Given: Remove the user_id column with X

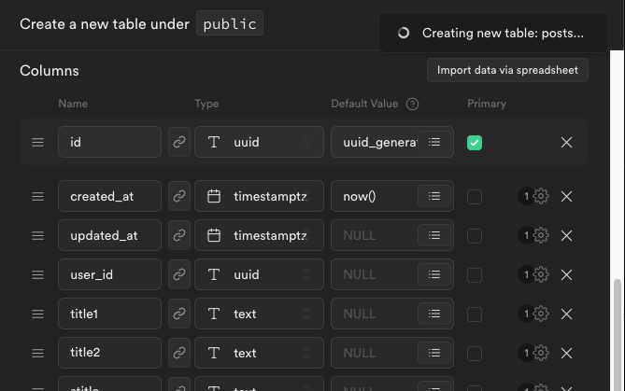Looking at the screenshot, I should coord(566,275).
